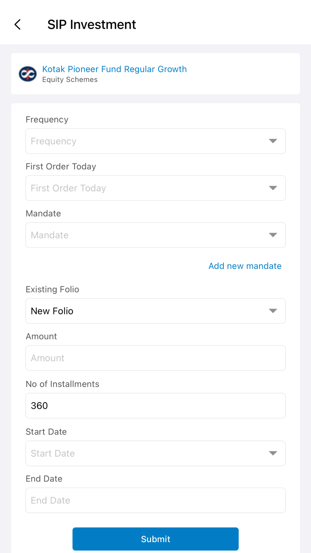Tap the Start Date arrow icon
The height and width of the screenshot is (553, 311).
[273, 453]
